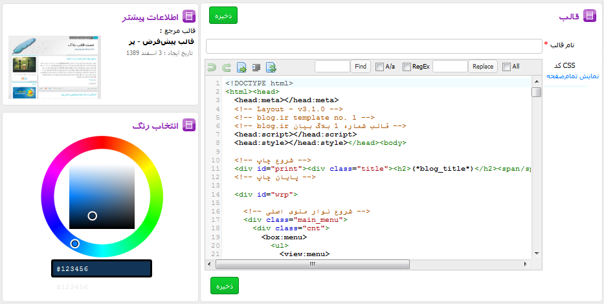Click the top green ذخیره save button

(x=224, y=15)
